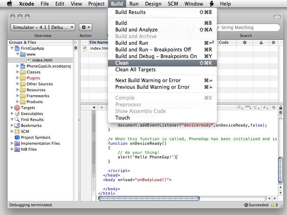Click the FirstGapApp project icon
The image size is (287, 215).
(x=17, y=48)
